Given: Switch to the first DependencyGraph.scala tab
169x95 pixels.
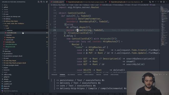Looking at the screenshot, I should (x=86, y=2).
